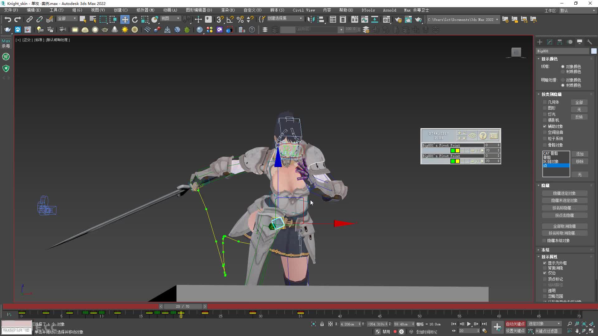
Task: Toggle the Angle Snap icon
Action: click(230, 19)
